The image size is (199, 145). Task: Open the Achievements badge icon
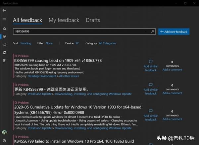4,61
